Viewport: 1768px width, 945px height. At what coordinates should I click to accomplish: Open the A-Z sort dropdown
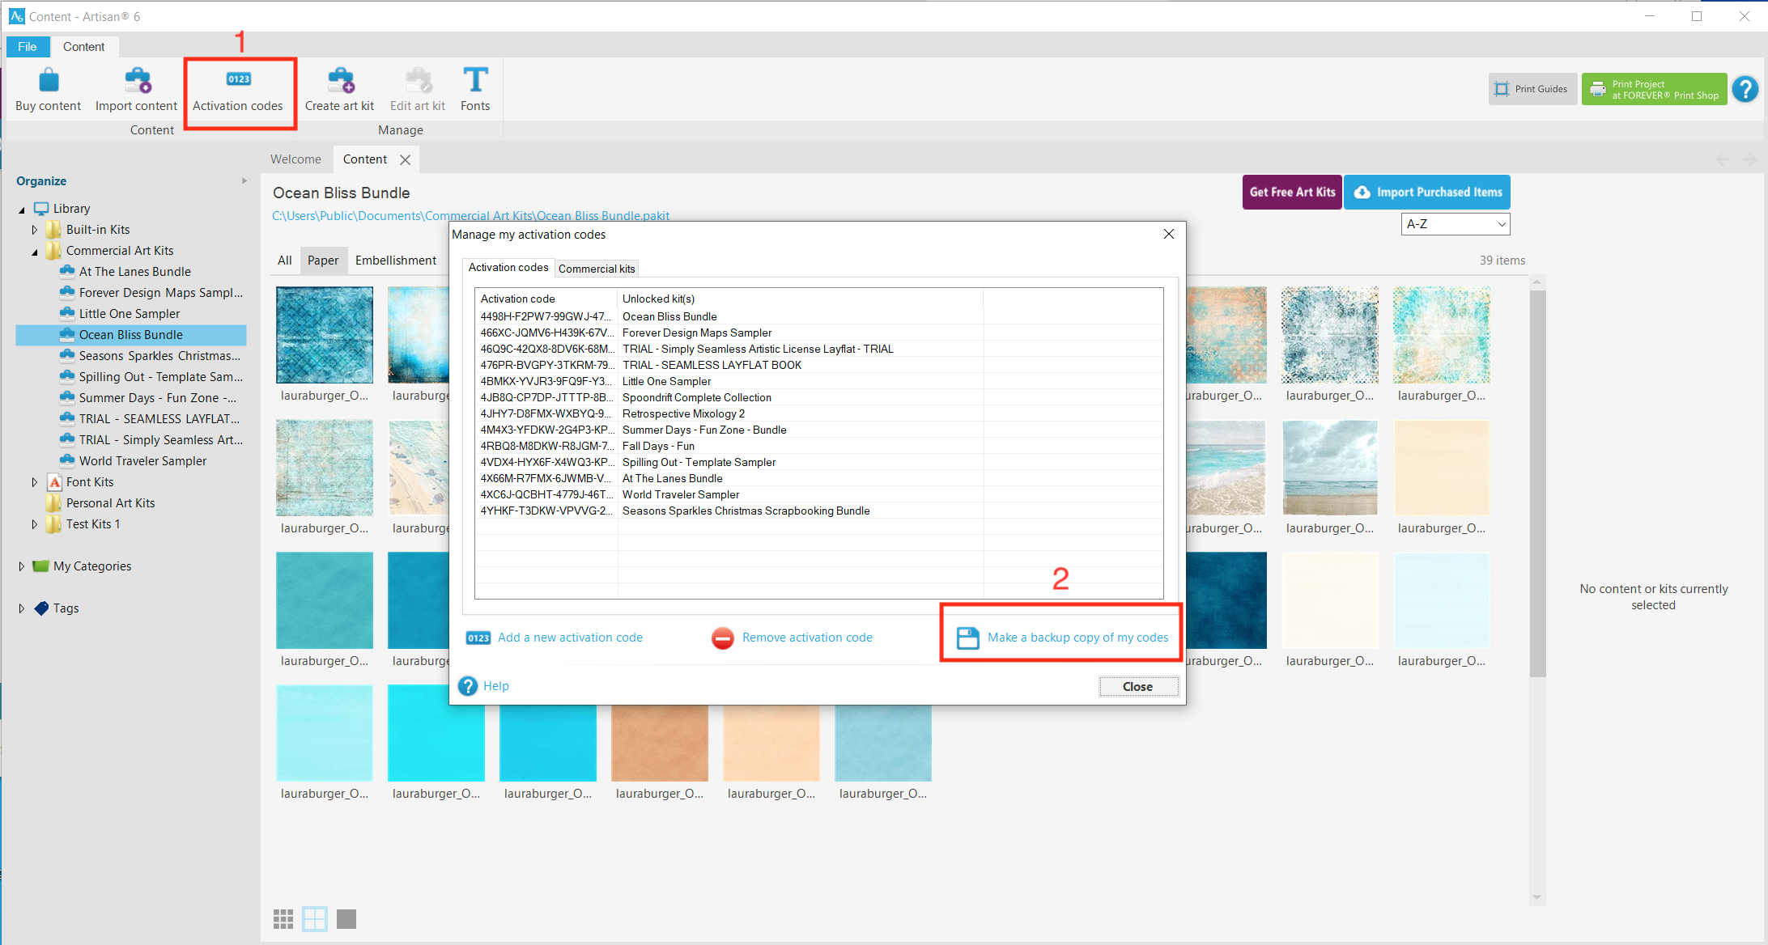[1456, 224]
